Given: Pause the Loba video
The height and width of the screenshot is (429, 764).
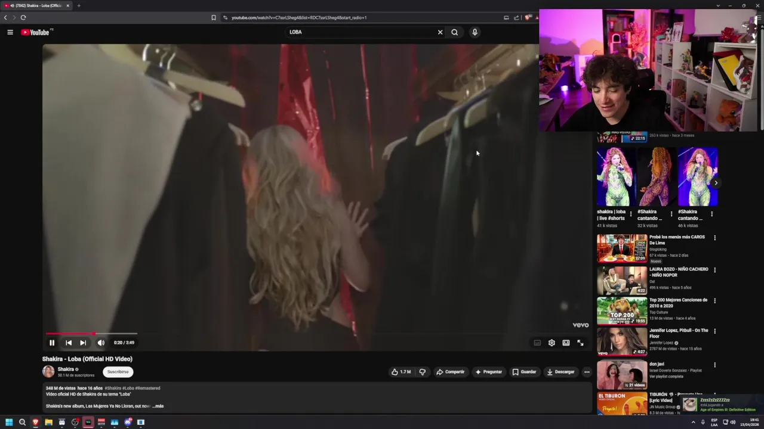Looking at the screenshot, I should click(x=52, y=343).
